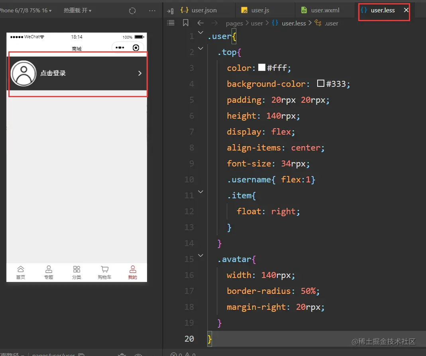Open the user.wxml tab
The image size is (426, 356).
[x=320, y=10]
